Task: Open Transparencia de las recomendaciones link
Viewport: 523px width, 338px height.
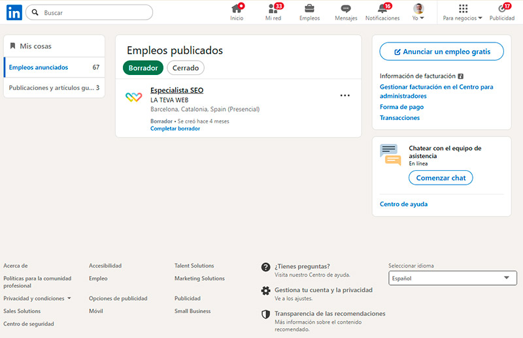Action: coord(330,314)
